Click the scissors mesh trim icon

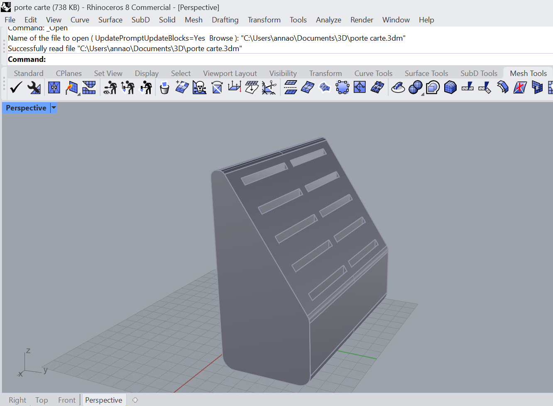[269, 88]
